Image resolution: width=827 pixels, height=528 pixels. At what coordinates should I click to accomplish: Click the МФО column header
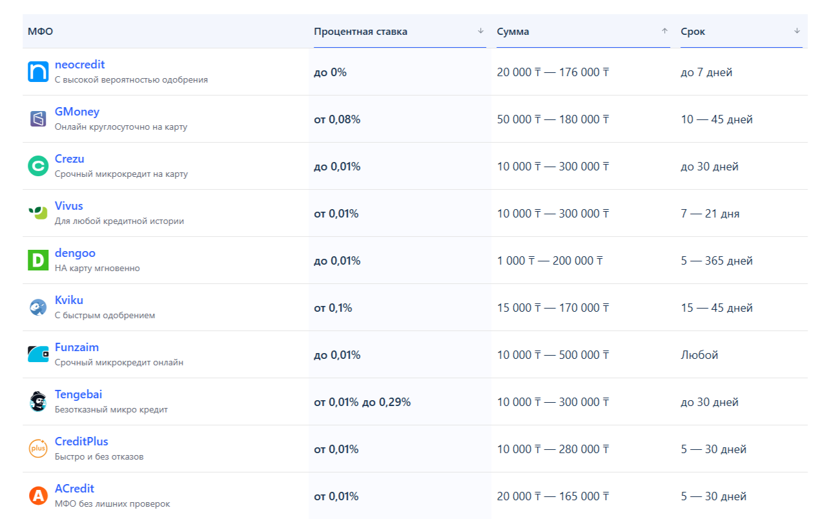point(40,32)
